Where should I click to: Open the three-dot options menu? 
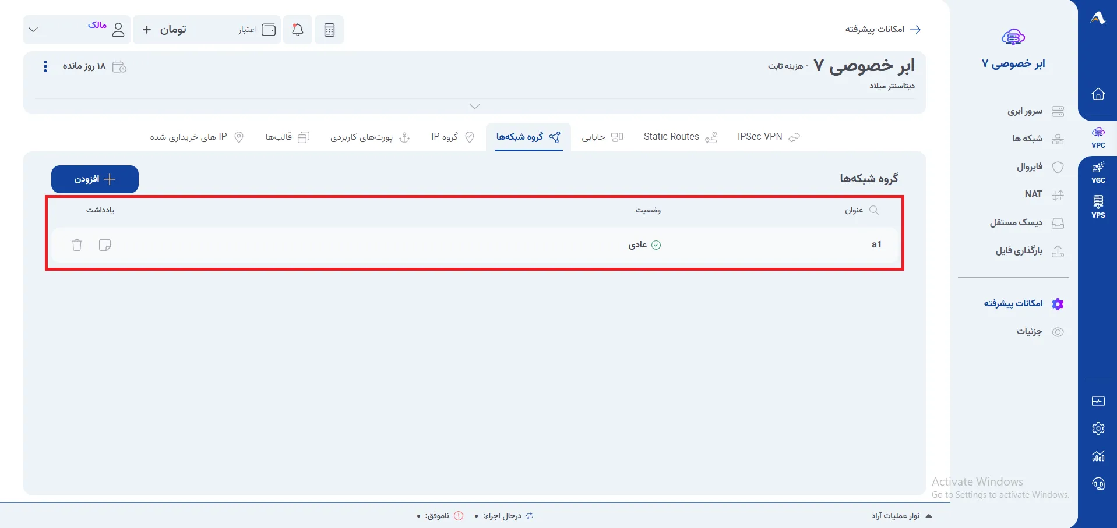[x=45, y=66]
